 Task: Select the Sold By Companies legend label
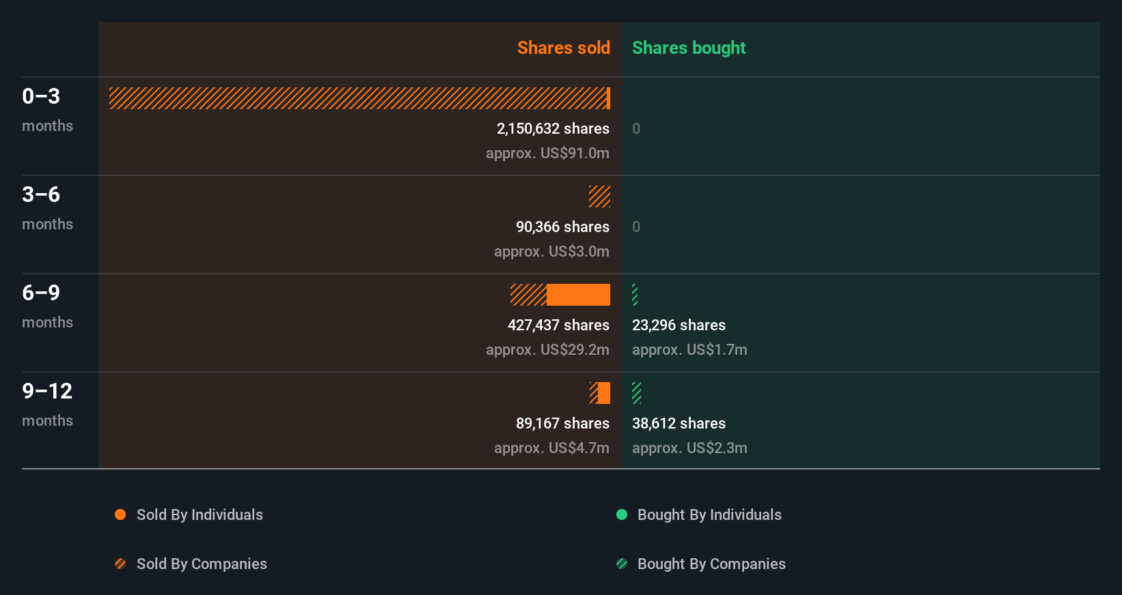(x=202, y=564)
